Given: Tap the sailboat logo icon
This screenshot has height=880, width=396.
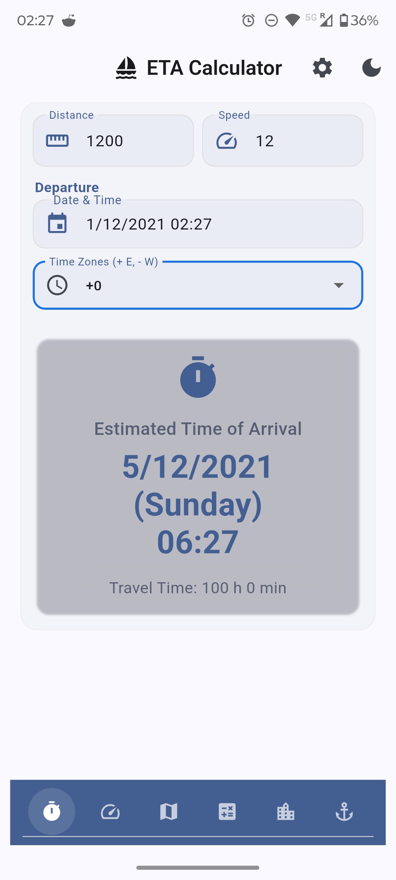Looking at the screenshot, I should pyautogui.click(x=126, y=68).
